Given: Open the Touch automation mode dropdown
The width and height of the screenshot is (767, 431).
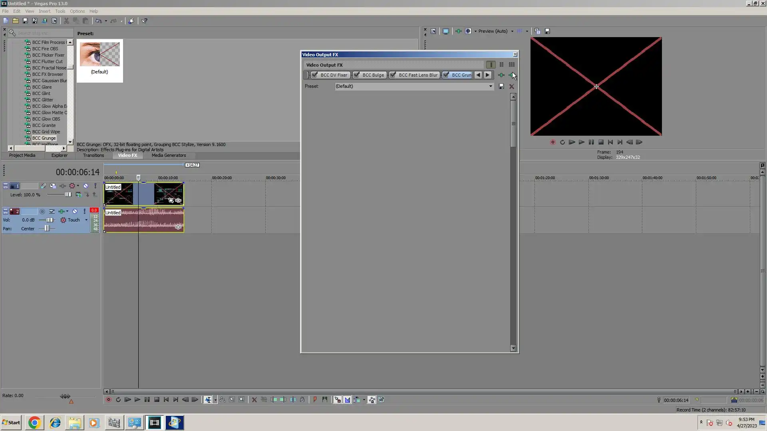Looking at the screenshot, I should [x=86, y=220].
